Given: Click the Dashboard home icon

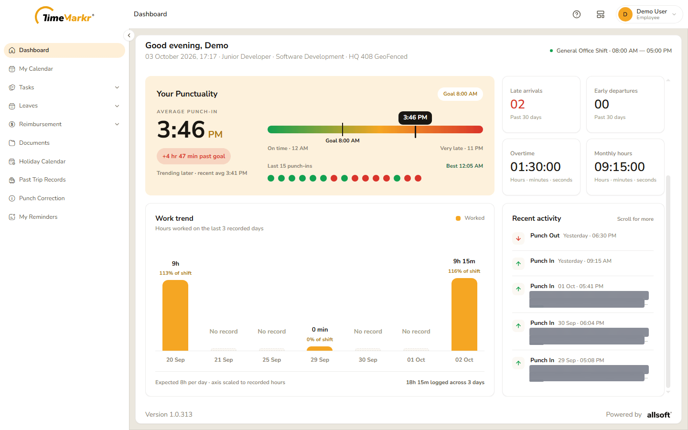Looking at the screenshot, I should tap(12, 50).
